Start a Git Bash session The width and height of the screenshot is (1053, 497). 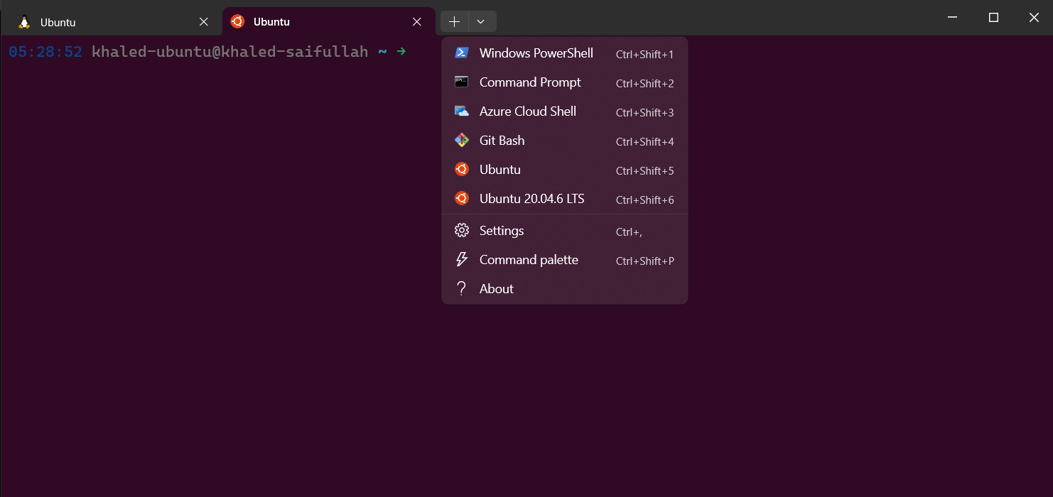click(x=565, y=141)
